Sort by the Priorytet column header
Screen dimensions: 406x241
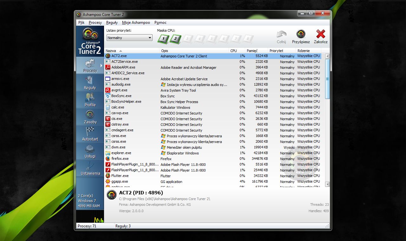tap(282, 51)
